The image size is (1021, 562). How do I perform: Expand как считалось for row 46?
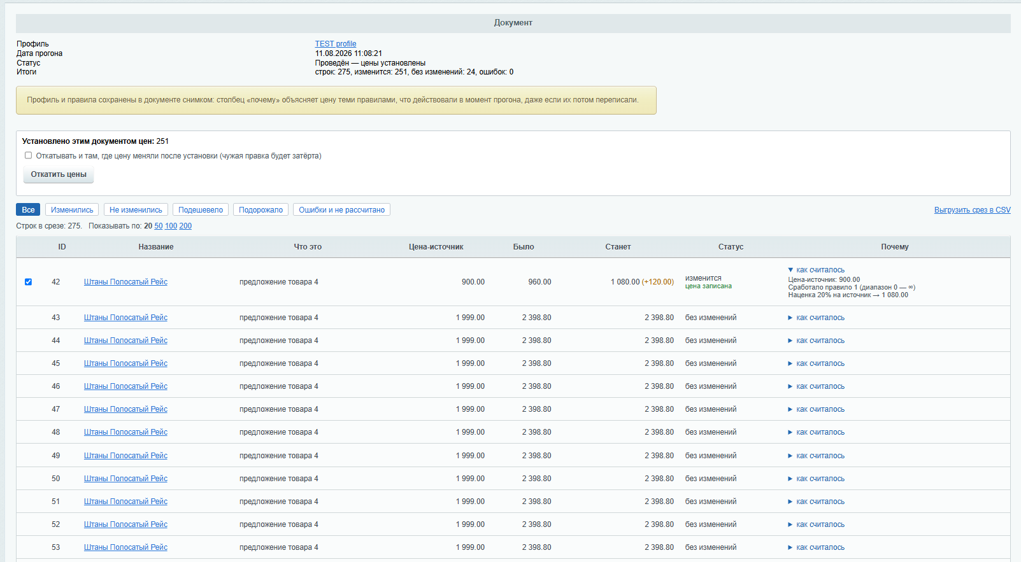[817, 386]
